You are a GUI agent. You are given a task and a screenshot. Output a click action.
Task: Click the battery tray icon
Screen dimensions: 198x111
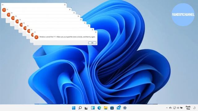pos(181,108)
